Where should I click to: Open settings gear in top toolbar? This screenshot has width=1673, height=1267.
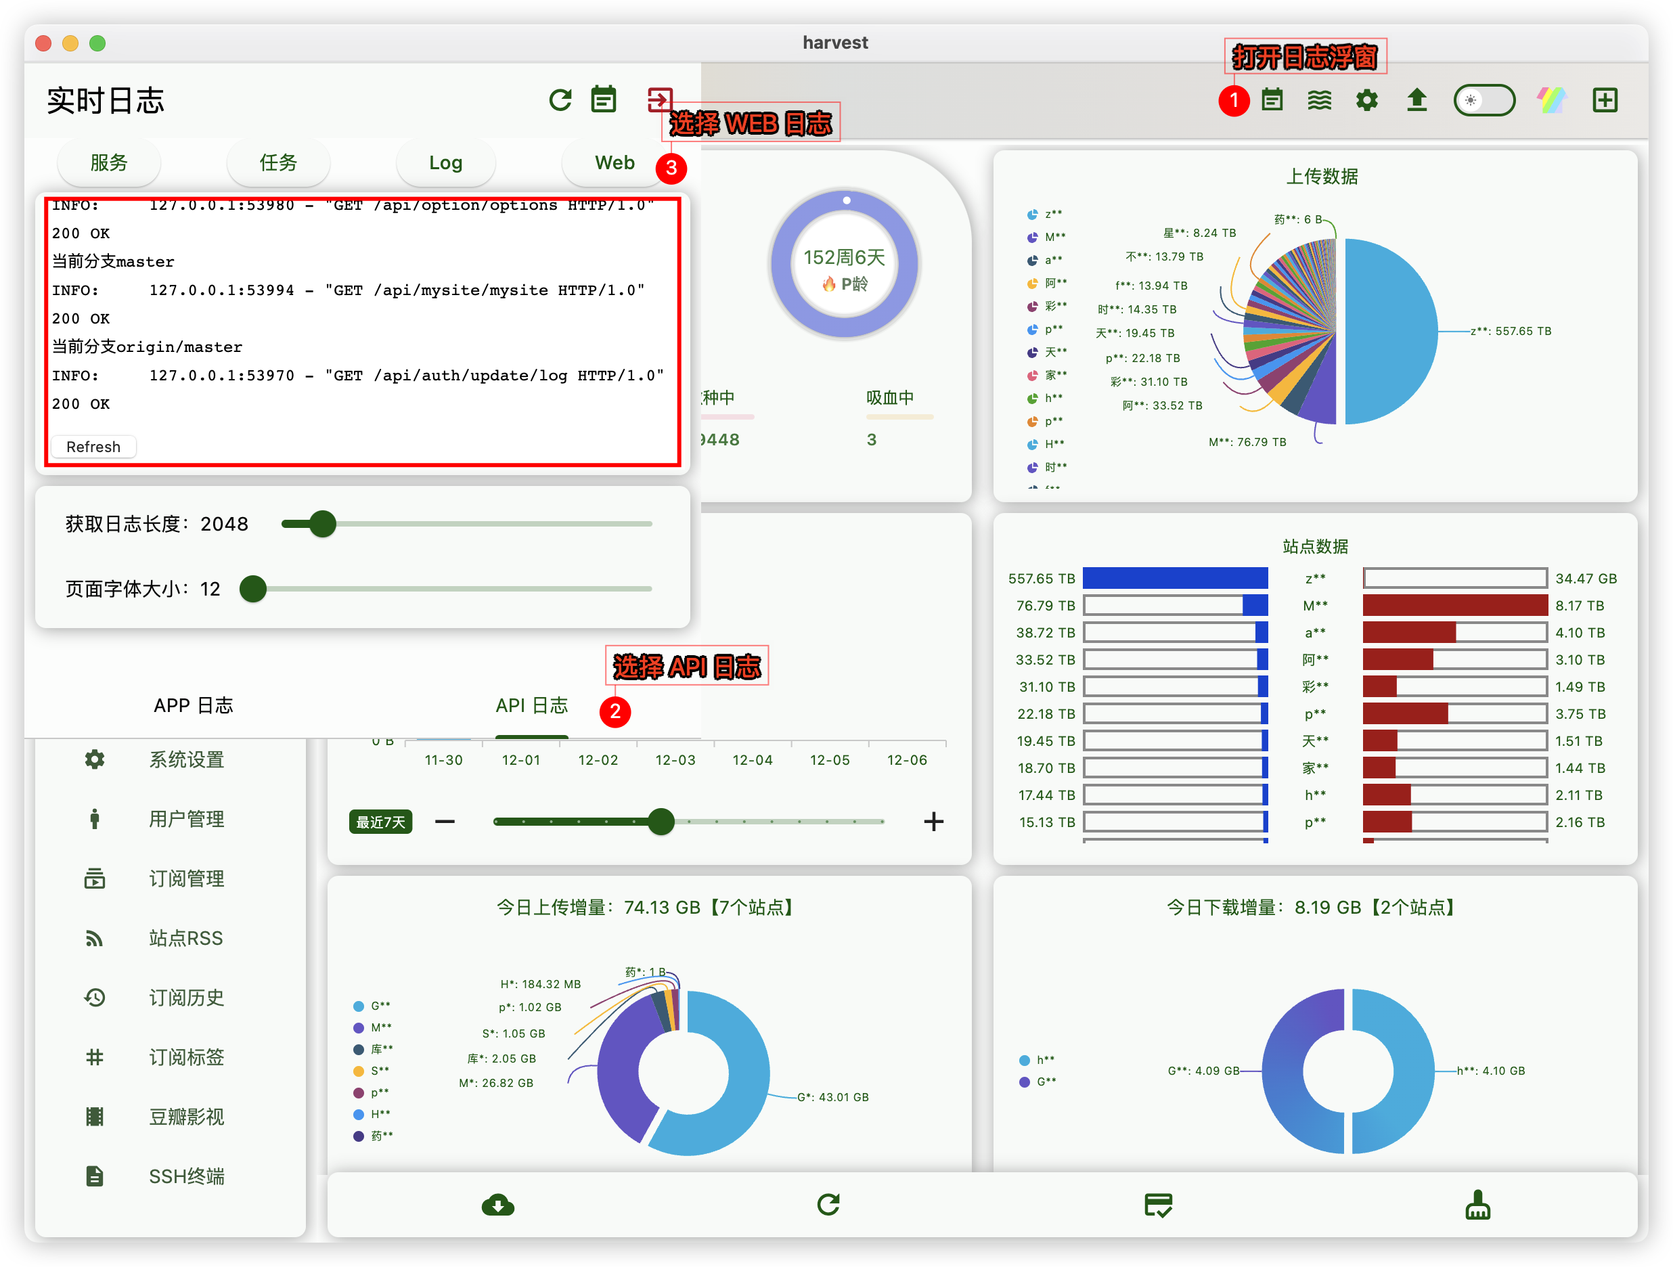[1366, 100]
